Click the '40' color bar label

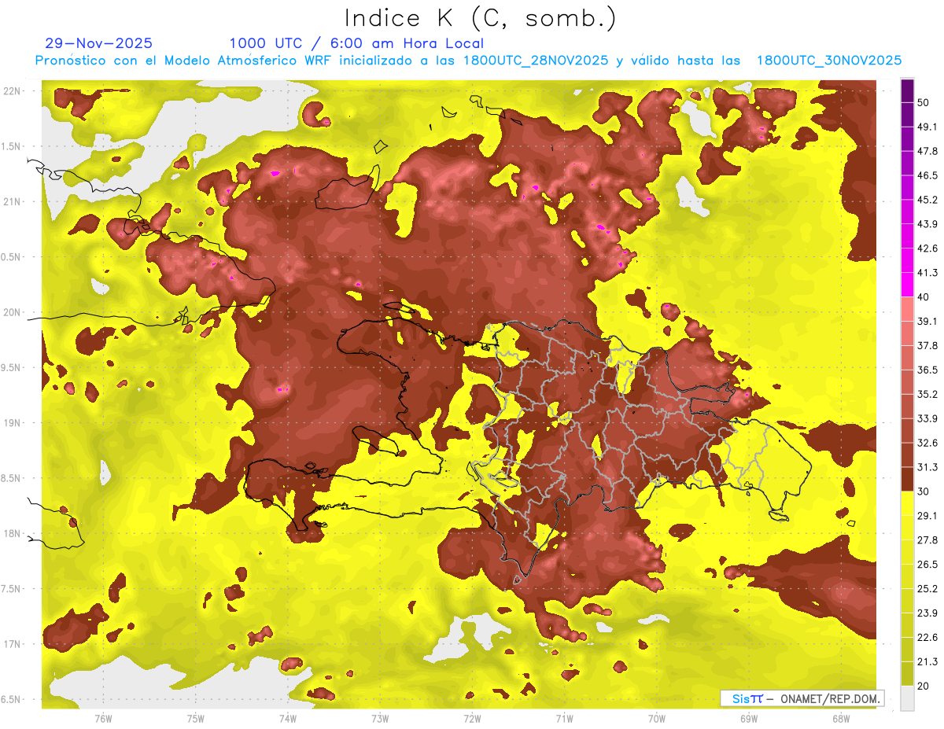(x=924, y=296)
